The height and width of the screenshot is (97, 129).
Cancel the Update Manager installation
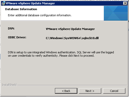[114, 91]
